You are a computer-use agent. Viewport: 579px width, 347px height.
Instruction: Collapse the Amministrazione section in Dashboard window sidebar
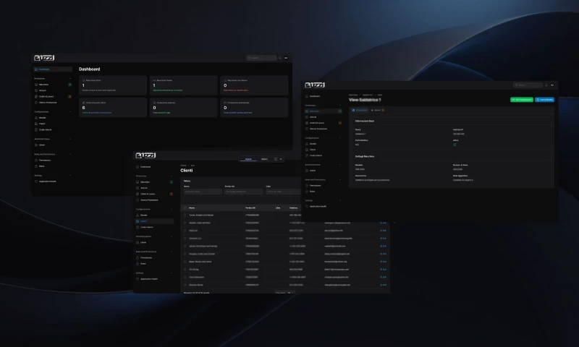click(x=70, y=139)
